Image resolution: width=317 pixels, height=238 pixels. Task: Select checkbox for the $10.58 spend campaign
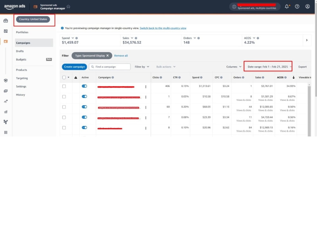(x=64, y=96)
